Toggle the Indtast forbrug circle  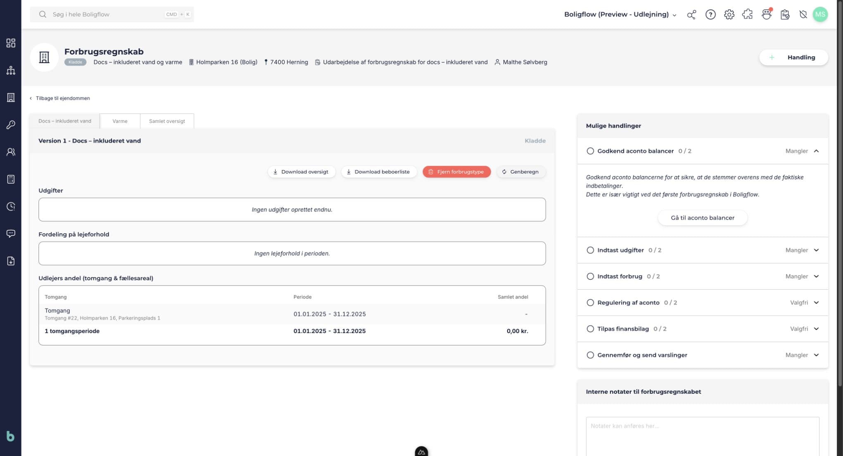[x=590, y=276]
